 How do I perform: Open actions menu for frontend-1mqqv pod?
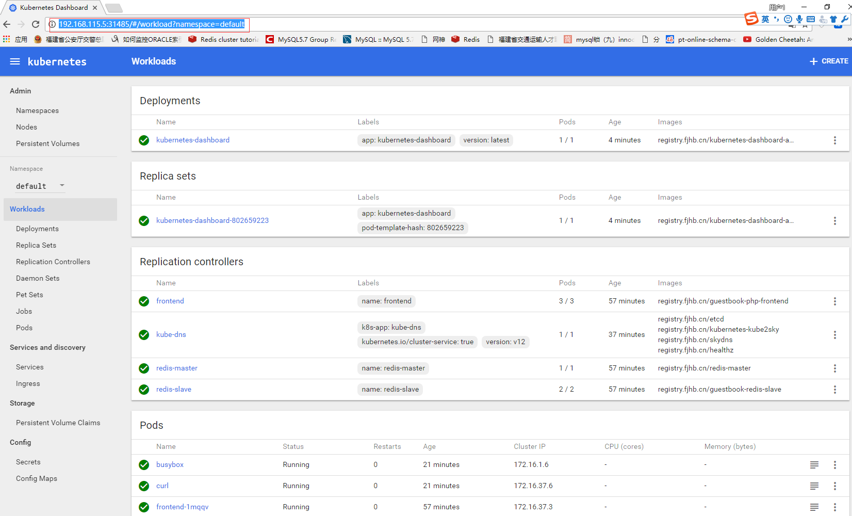[835, 507]
